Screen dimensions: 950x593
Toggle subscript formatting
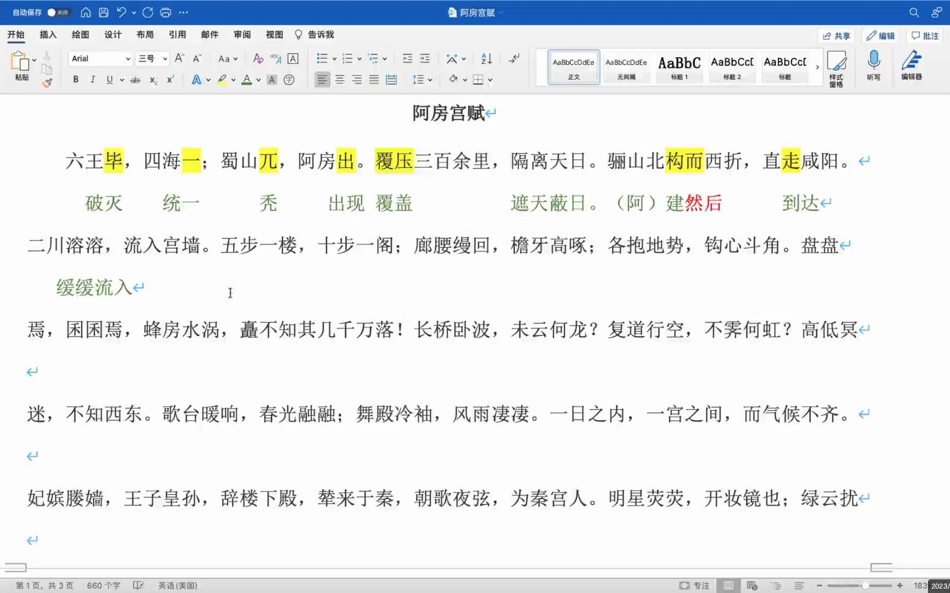(x=153, y=80)
